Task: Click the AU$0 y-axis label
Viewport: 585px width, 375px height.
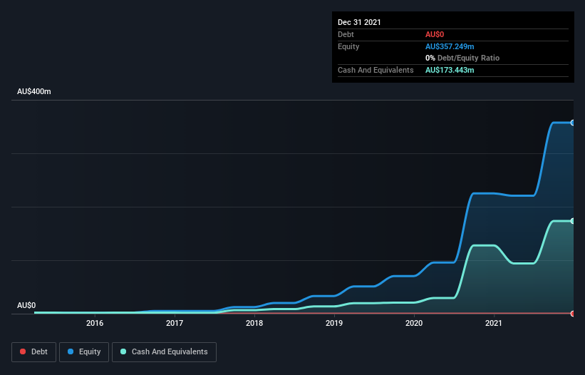Action: tap(26, 305)
